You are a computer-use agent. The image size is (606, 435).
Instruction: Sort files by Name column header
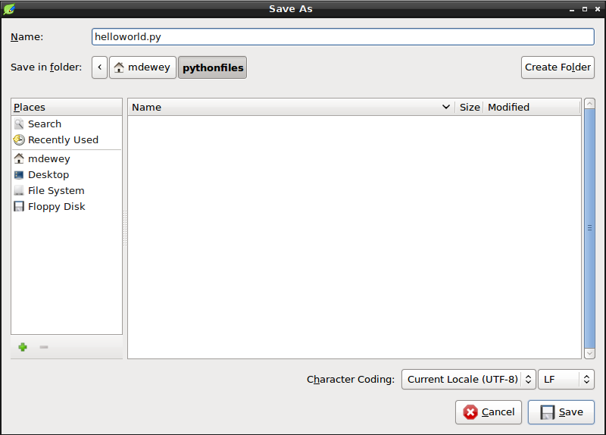coord(292,107)
